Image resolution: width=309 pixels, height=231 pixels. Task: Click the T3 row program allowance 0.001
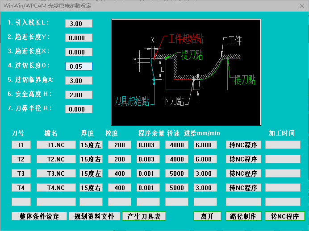click(148, 173)
